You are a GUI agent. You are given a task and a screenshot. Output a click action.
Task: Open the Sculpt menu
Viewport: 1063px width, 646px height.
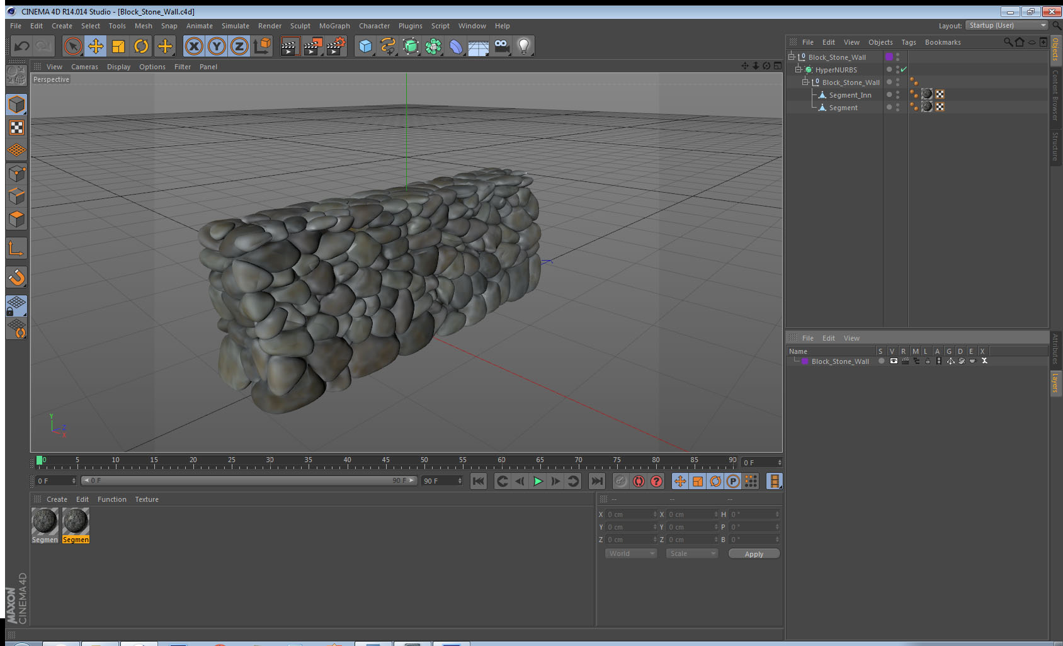click(x=300, y=26)
